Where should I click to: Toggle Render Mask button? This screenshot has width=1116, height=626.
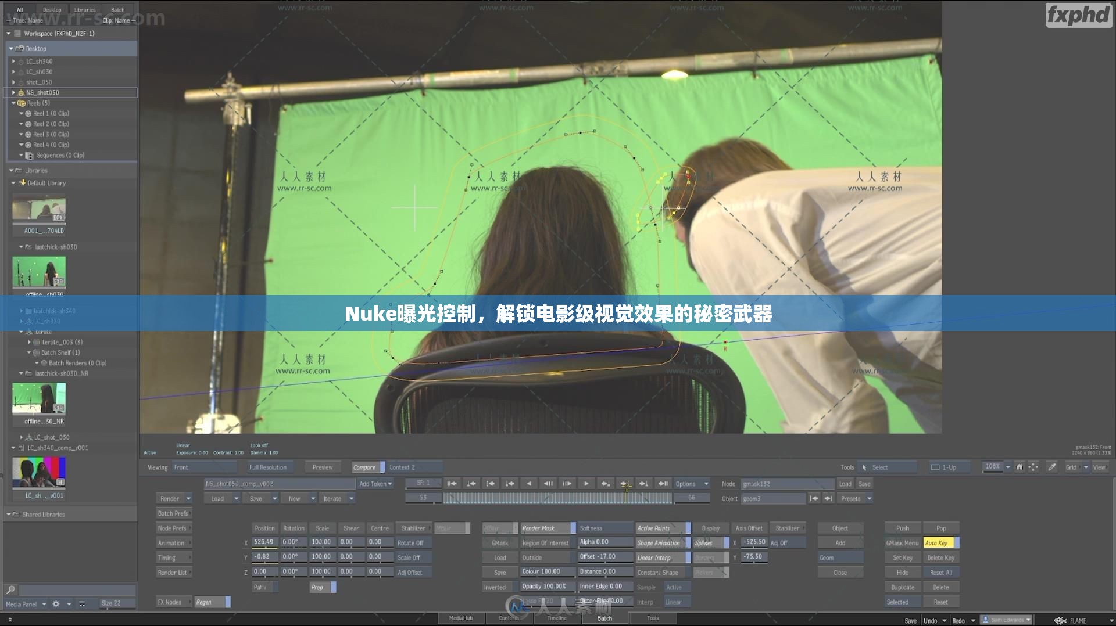548,528
